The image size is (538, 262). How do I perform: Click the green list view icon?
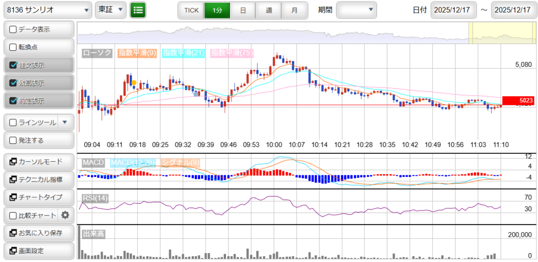(x=138, y=9)
